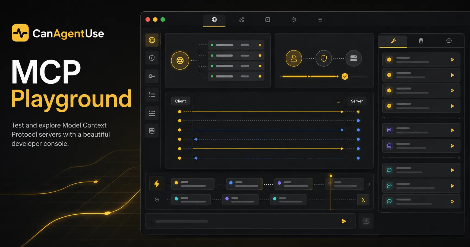Image resolution: width=470 pixels, height=247 pixels.
Task: Run the third cube tool item
Action: (x=452, y=91)
